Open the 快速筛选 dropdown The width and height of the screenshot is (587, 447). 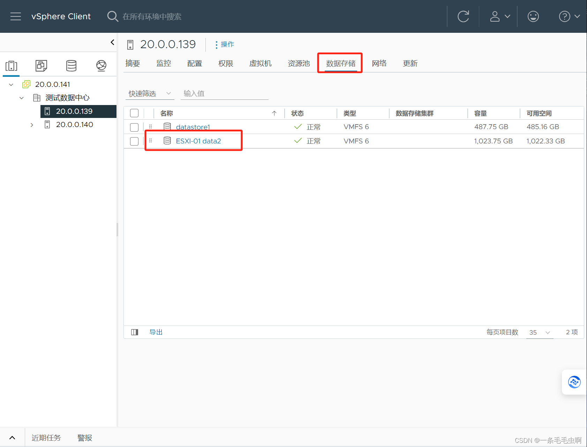click(150, 94)
